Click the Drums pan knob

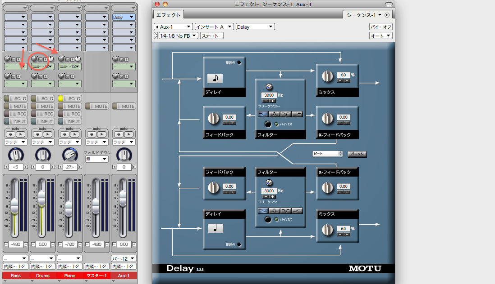[x=43, y=155]
